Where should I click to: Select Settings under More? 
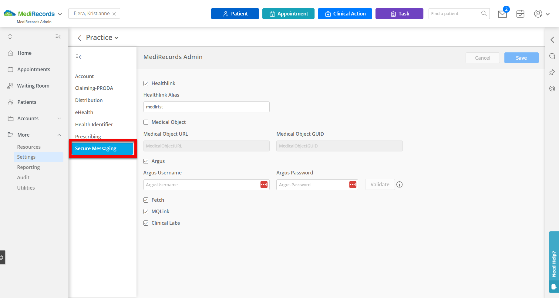tap(38, 157)
